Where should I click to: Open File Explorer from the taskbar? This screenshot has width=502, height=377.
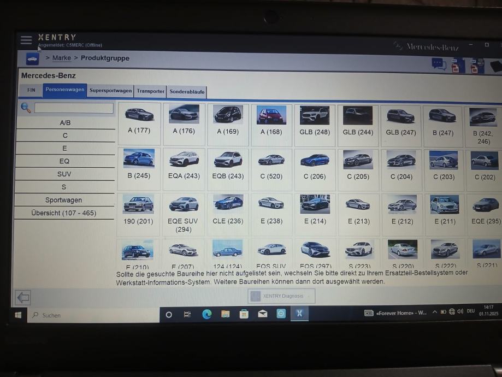click(x=226, y=314)
